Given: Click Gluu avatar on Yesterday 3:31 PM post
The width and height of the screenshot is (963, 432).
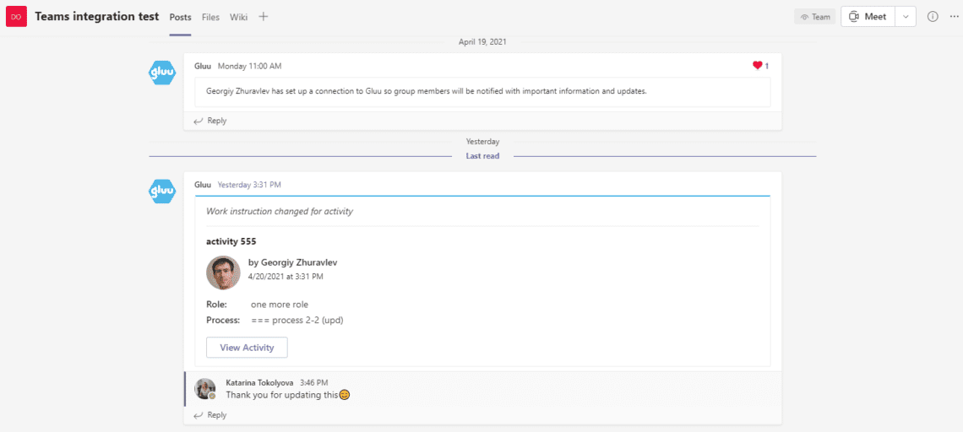Looking at the screenshot, I should point(163,191).
